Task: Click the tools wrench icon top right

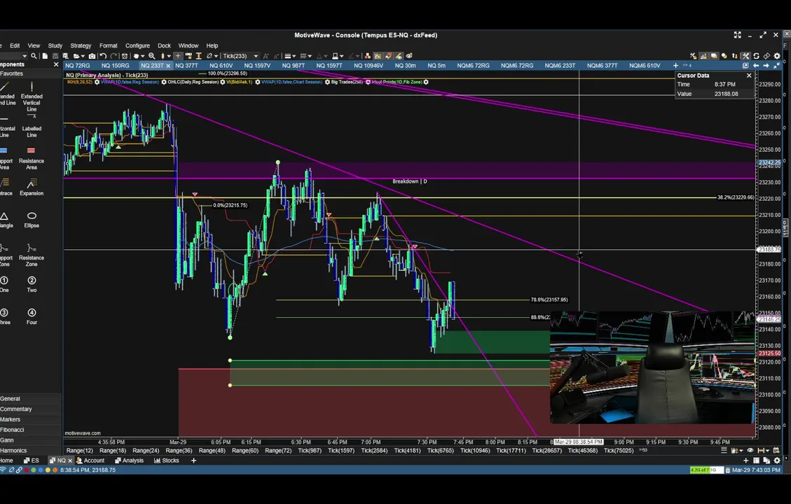Action: [x=745, y=56]
